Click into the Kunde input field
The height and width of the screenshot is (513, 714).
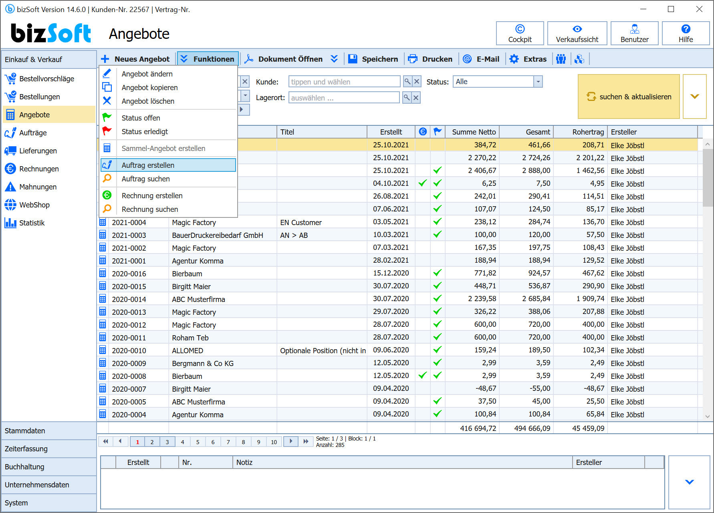pyautogui.click(x=344, y=82)
